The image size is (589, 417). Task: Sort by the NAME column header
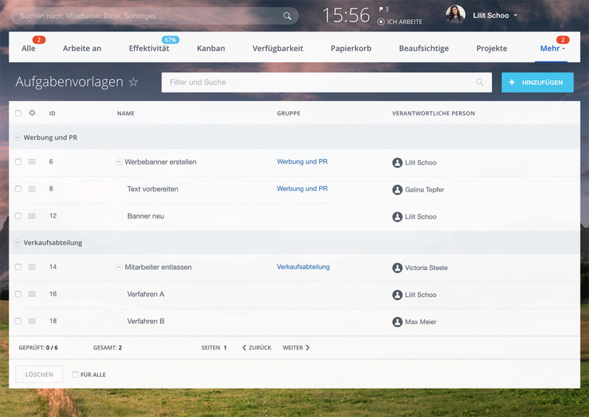tap(126, 113)
